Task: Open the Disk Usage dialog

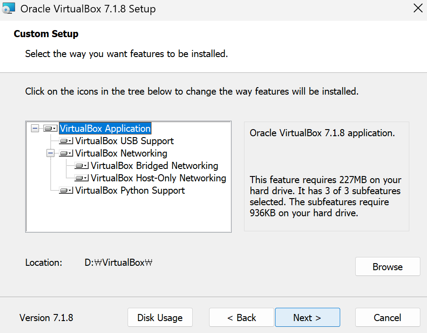Action: [x=160, y=317]
